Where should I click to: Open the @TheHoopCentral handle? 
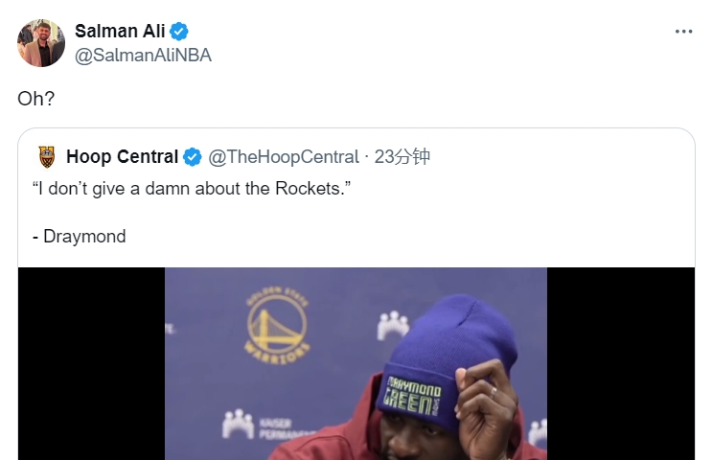284,156
